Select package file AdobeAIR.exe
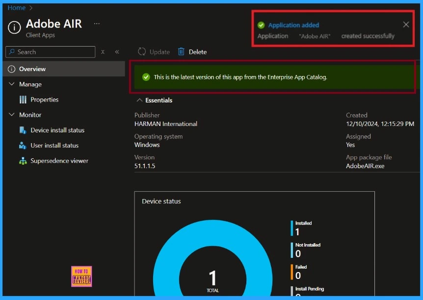423x300 pixels. 365,166
